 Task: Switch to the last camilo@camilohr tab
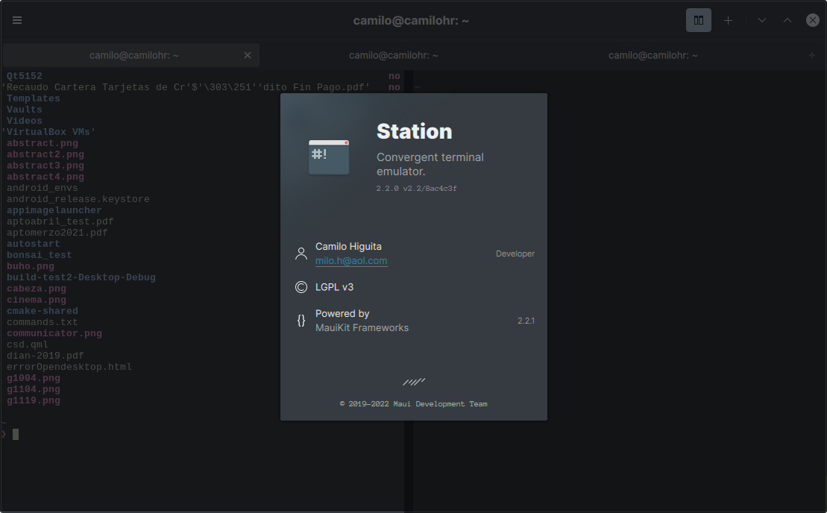point(653,55)
